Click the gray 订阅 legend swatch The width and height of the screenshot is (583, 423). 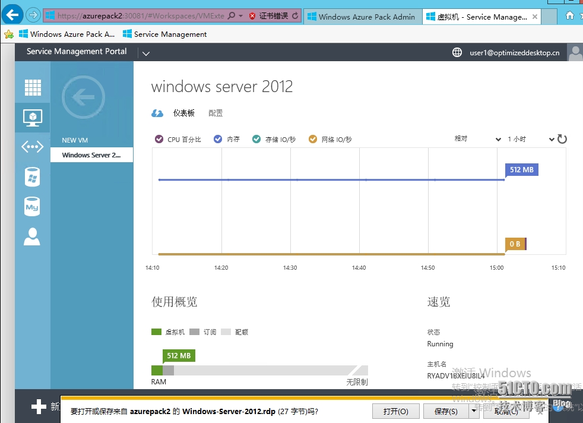[x=194, y=332]
